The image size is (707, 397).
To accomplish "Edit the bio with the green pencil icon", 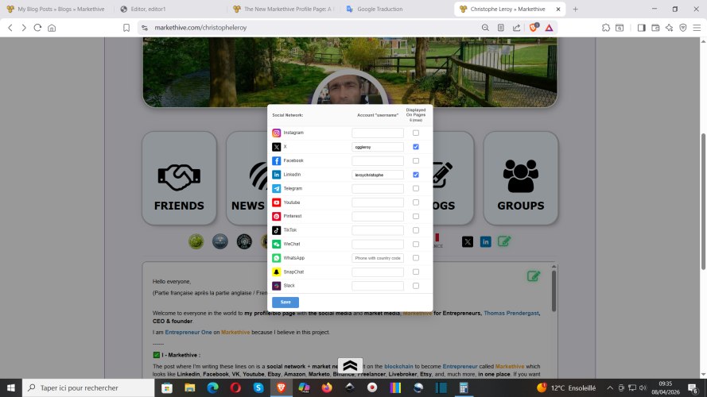I will (533, 276).
